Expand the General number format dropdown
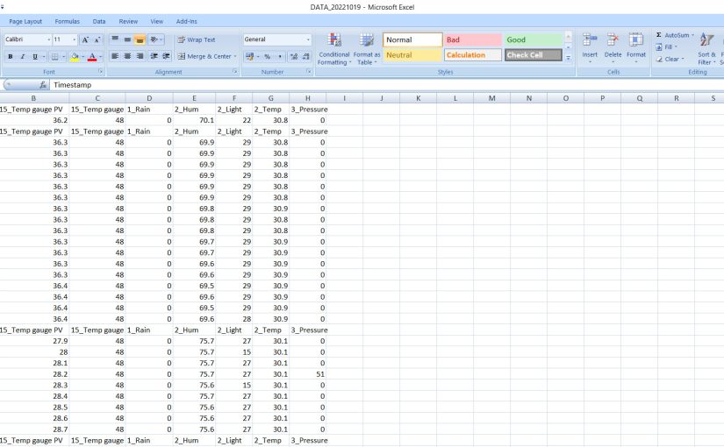 point(308,39)
